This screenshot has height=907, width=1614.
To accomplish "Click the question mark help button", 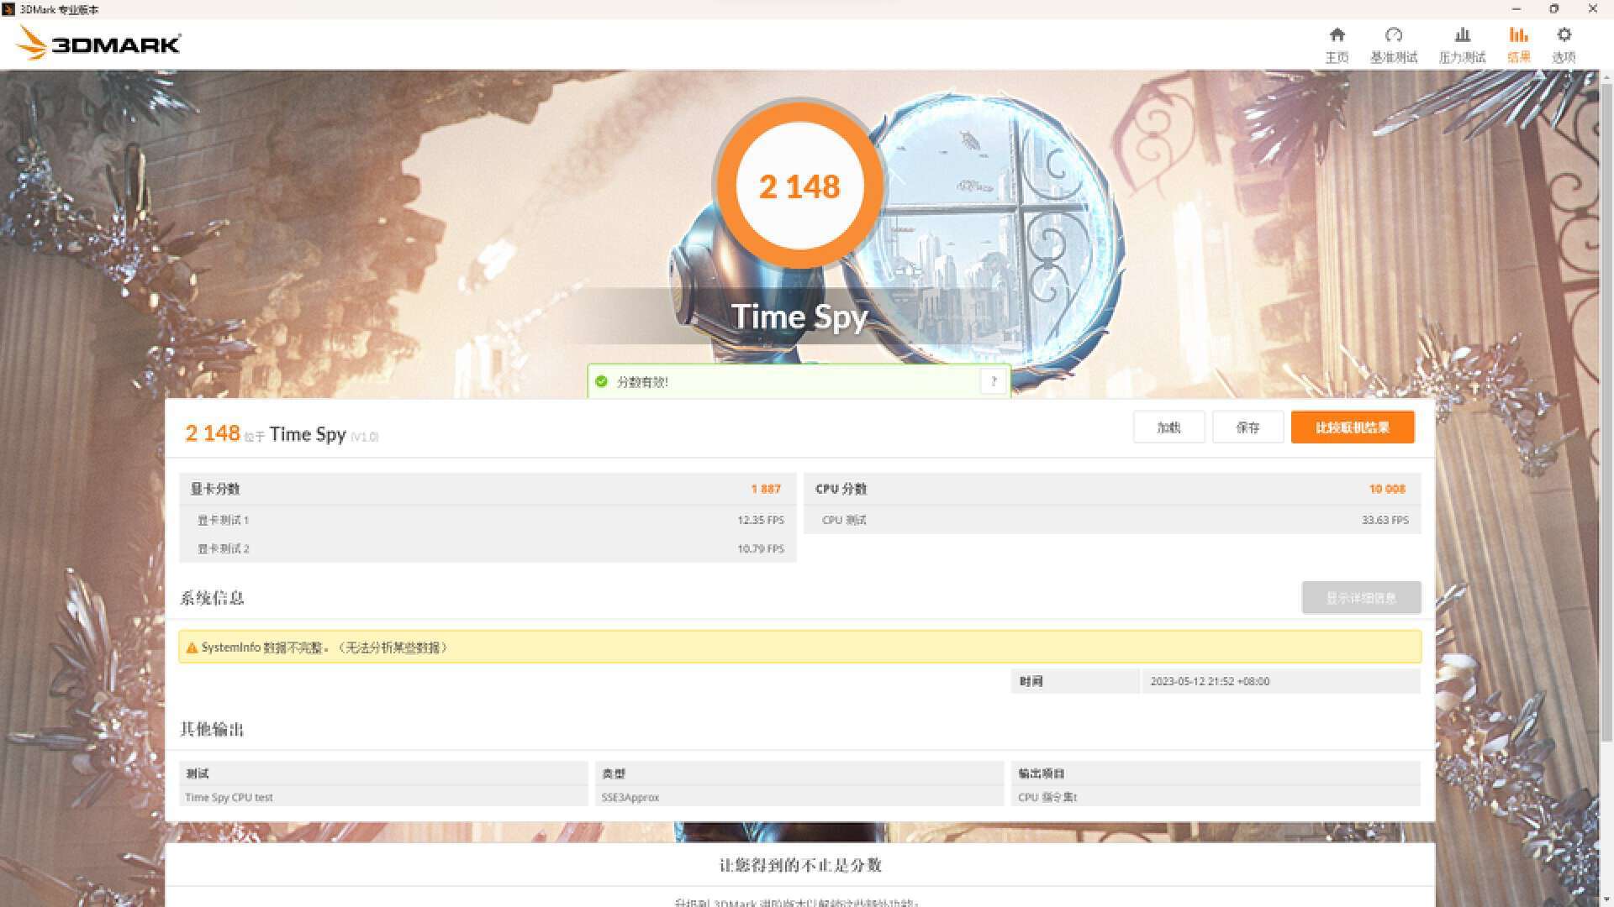I will point(994,381).
